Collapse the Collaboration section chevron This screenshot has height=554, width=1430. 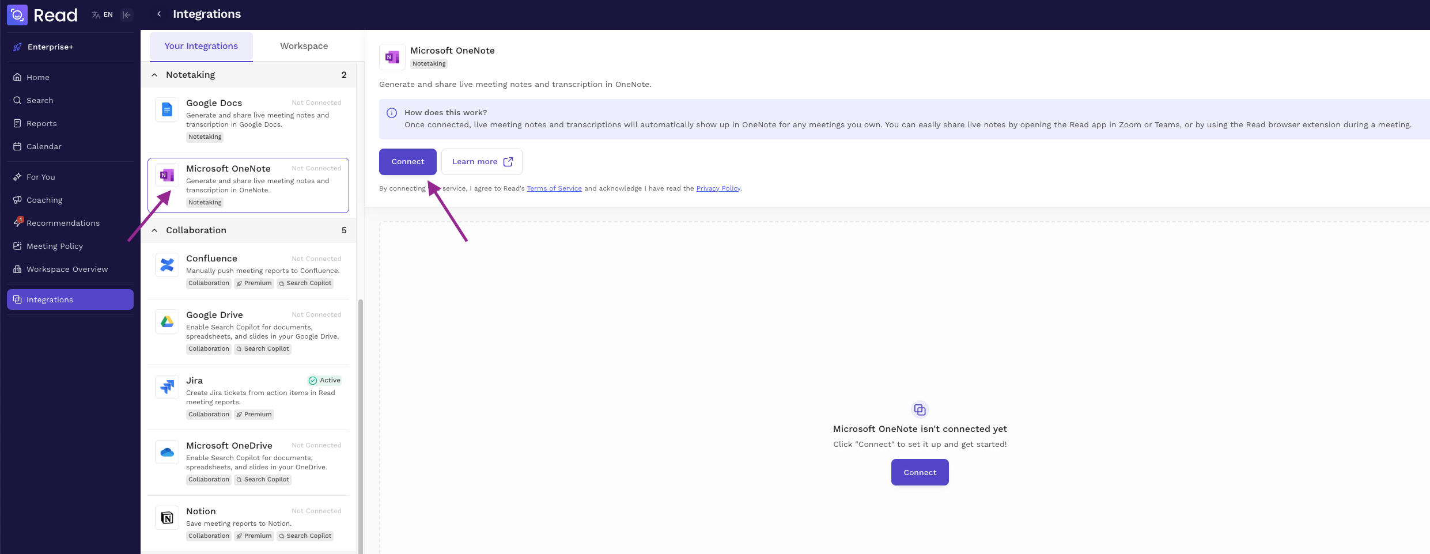[154, 230]
